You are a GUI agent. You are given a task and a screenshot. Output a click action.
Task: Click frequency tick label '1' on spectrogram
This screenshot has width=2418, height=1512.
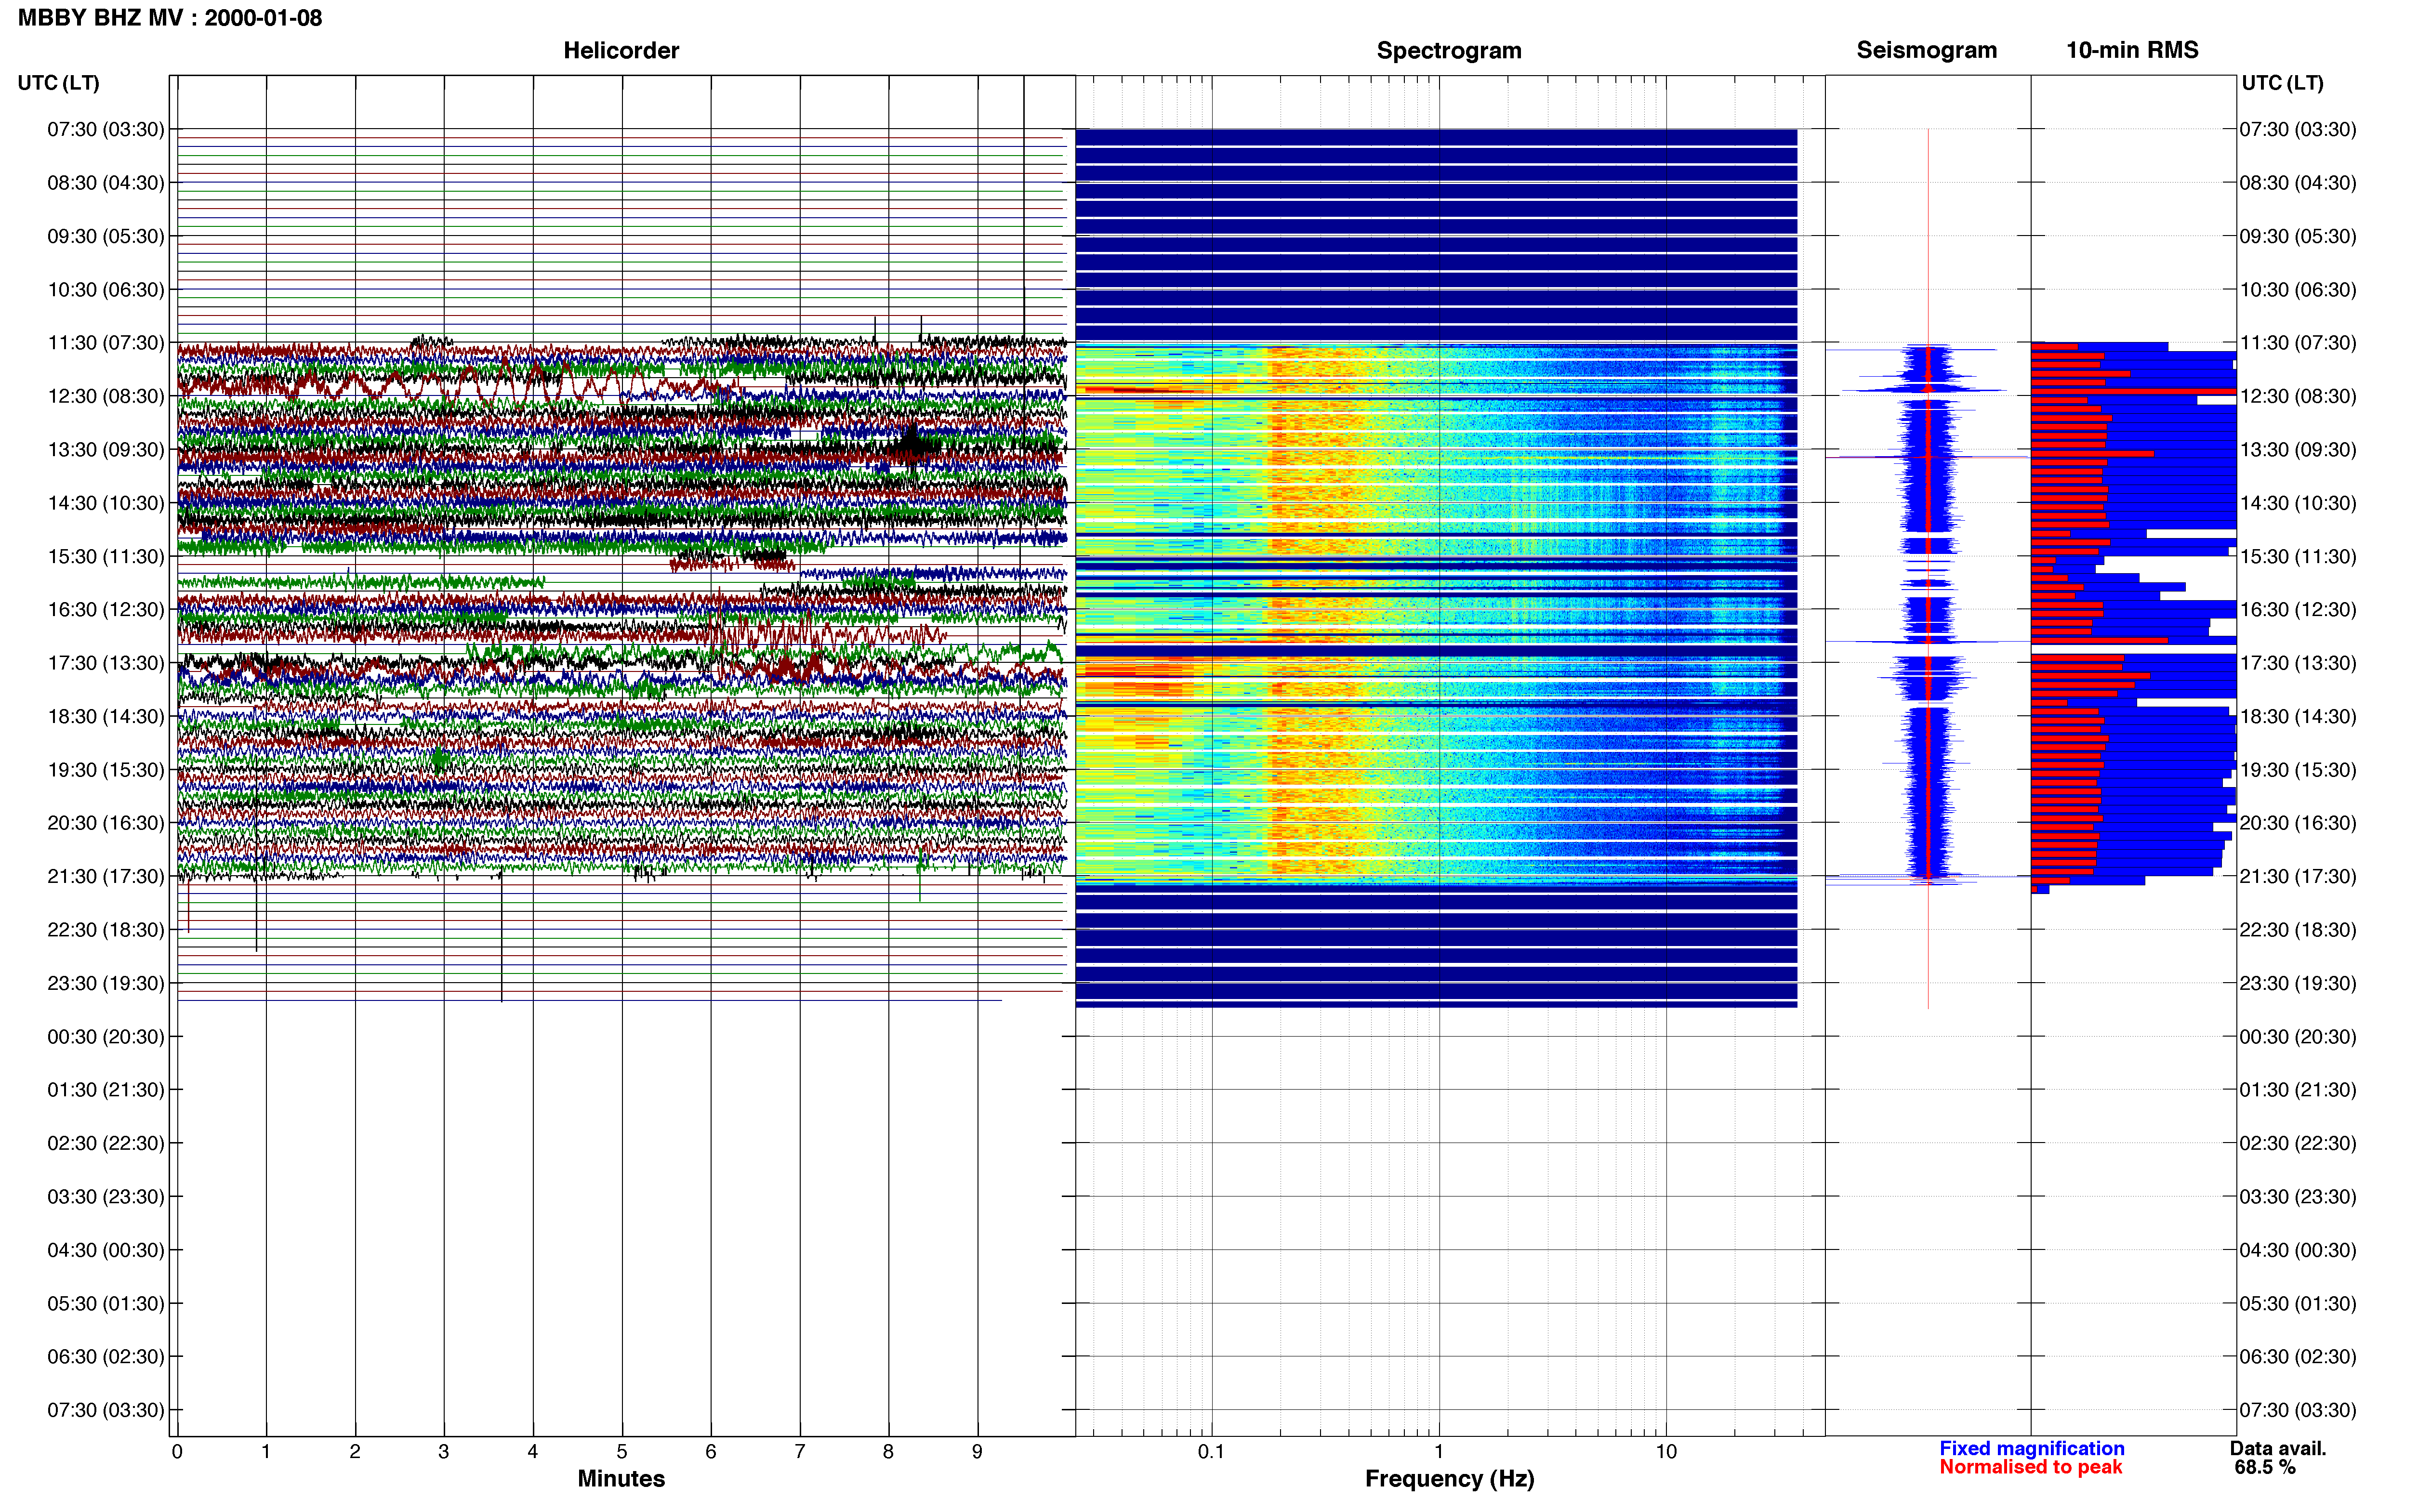point(1439,1452)
